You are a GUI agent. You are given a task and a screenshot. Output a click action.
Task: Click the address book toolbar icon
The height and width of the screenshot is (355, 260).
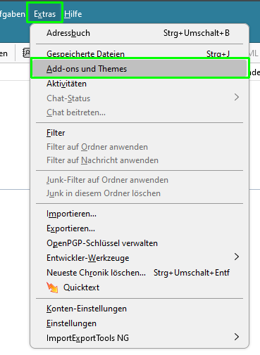(x=26, y=53)
